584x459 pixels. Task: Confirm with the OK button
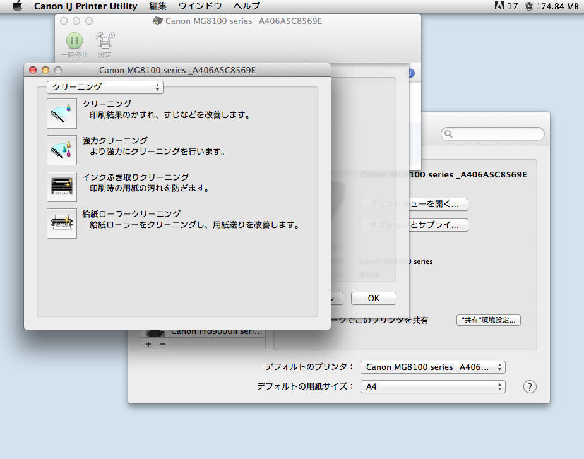point(374,298)
